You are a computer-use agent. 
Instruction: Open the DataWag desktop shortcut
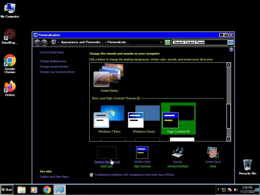point(10,36)
